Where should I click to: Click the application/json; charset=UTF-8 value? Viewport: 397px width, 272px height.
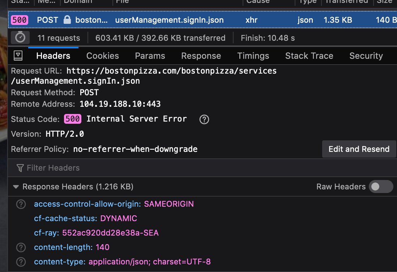(150, 262)
